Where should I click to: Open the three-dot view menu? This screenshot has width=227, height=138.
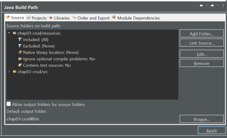[223, 6]
